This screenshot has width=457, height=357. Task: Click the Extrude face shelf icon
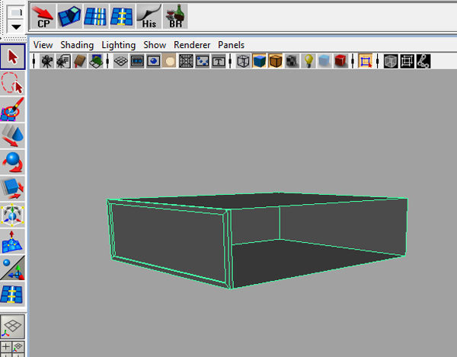click(x=69, y=16)
